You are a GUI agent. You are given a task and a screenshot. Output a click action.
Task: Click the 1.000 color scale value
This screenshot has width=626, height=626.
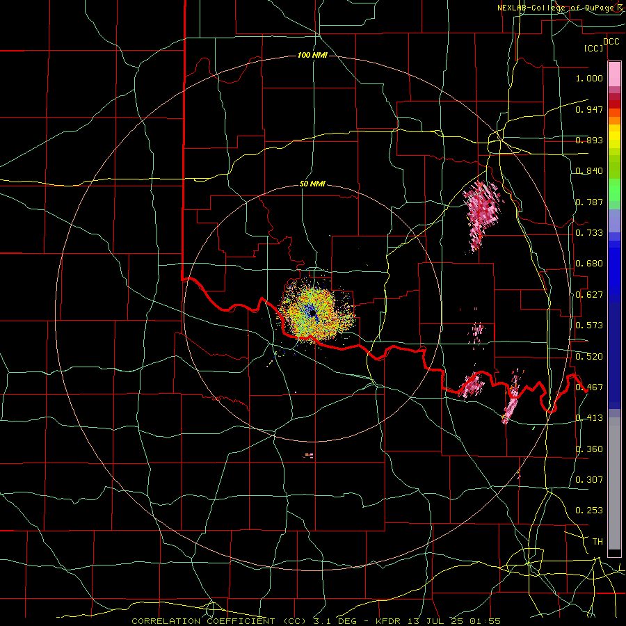589,78
